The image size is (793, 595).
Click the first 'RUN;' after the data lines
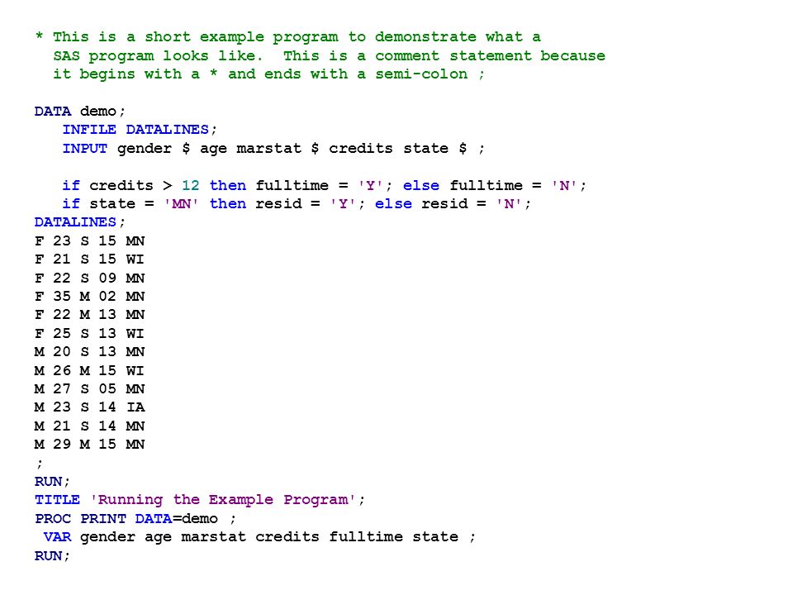[x=52, y=481]
